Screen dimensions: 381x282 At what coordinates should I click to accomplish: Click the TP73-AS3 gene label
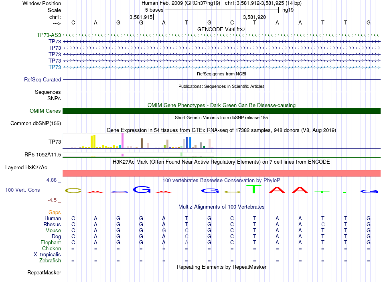point(49,35)
